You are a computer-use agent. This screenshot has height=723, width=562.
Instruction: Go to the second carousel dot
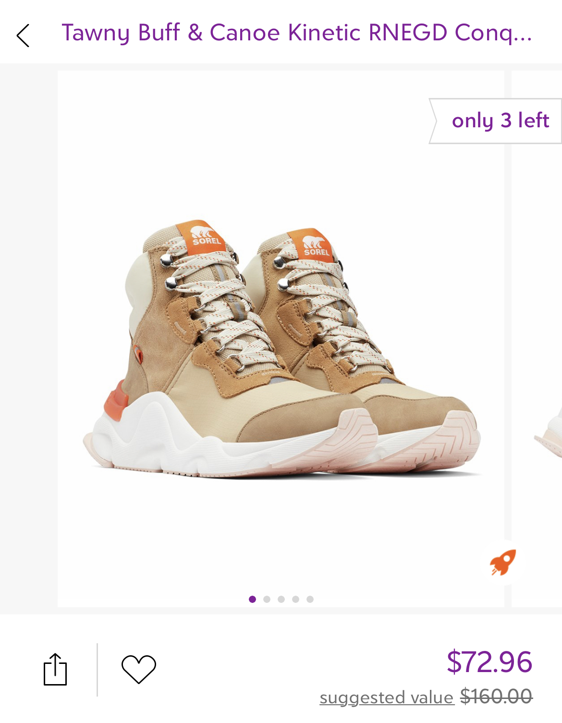click(267, 599)
